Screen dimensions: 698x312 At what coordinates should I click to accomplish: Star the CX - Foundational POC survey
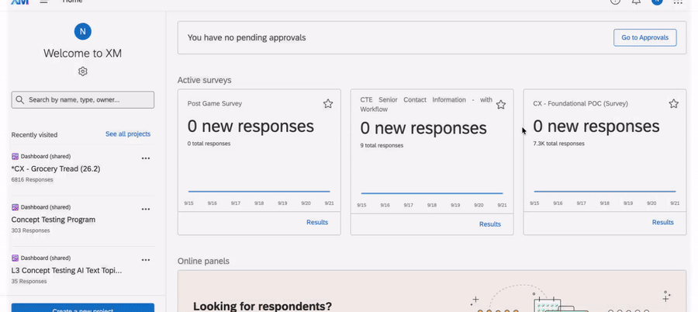click(x=673, y=104)
